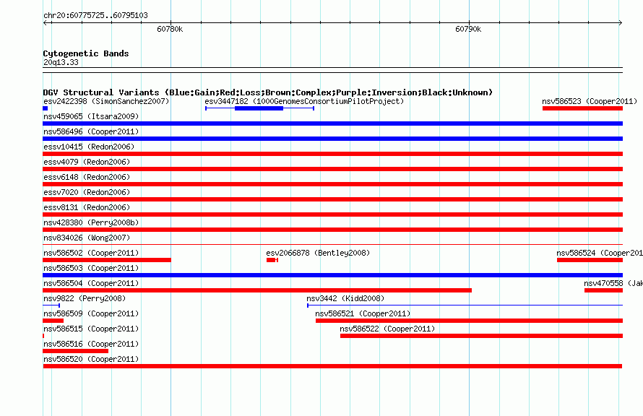
Task: Open the nsv459065 (Itsara2009) variant label
Action: (91, 116)
